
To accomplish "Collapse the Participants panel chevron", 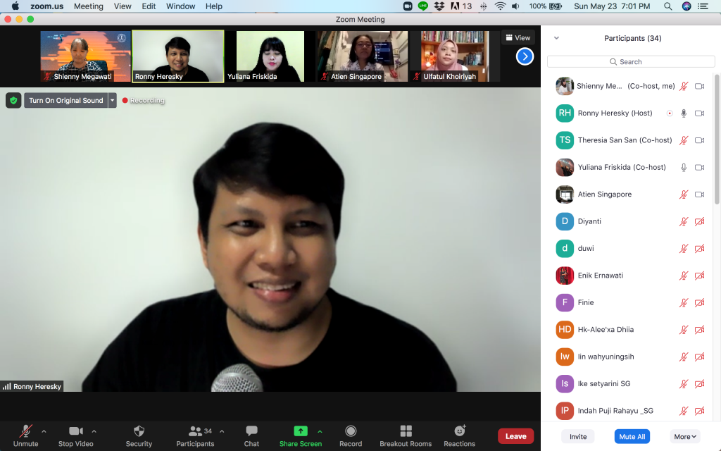I will pos(556,38).
